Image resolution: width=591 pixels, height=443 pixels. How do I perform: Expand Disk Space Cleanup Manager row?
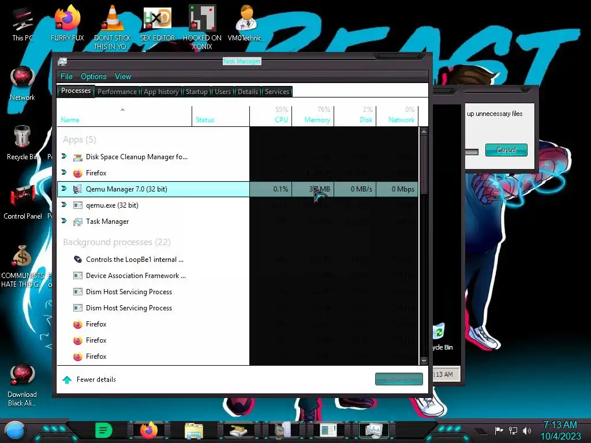click(64, 156)
